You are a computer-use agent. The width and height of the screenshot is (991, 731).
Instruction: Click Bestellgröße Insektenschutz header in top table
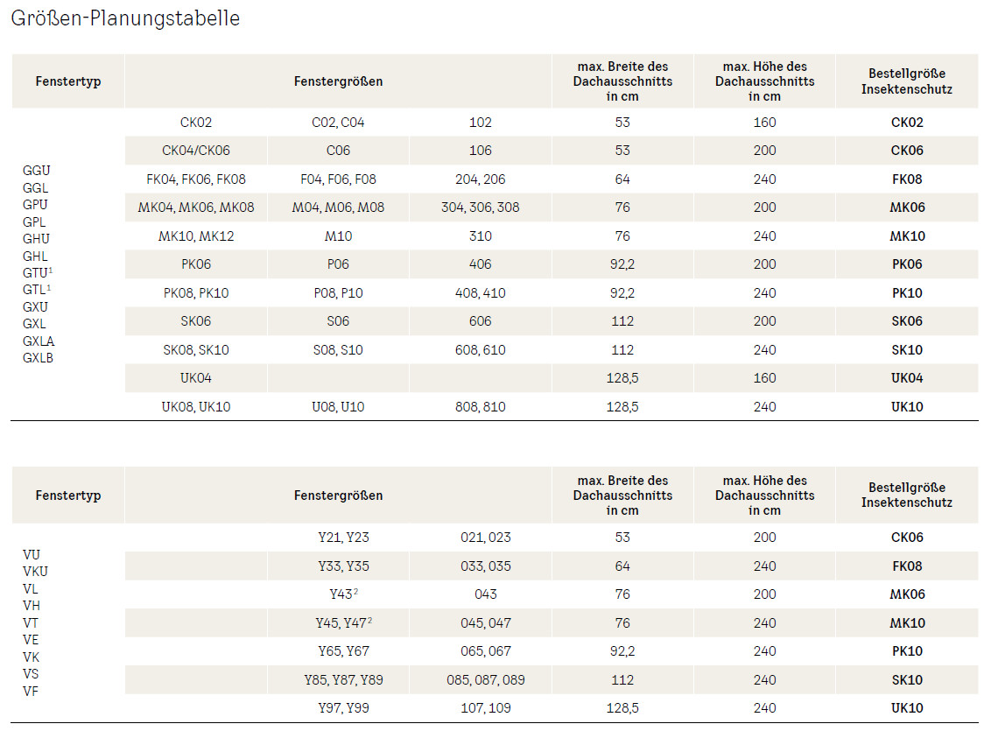click(906, 81)
